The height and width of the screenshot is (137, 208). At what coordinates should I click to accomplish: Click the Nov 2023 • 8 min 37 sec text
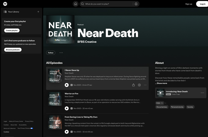pos(83,85)
